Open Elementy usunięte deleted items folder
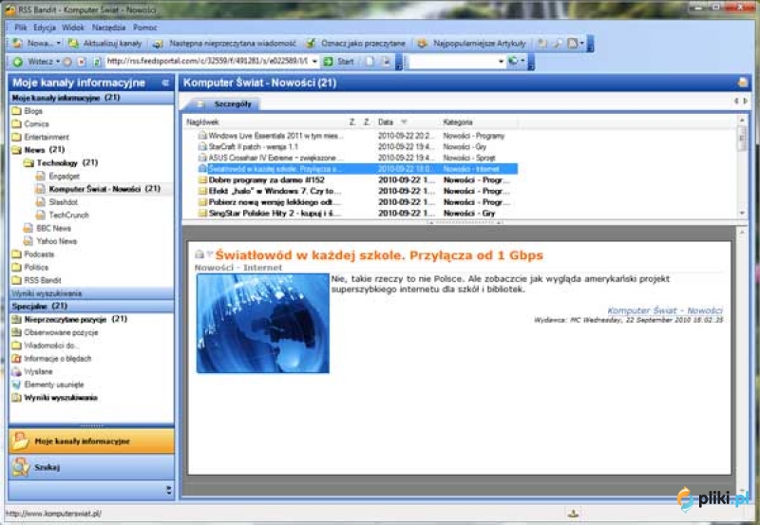The width and height of the screenshot is (760, 525). [x=48, y=384]
